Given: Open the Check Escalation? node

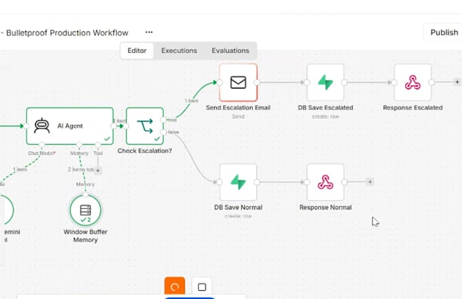Looking at the screenshot, I should 145,126.
